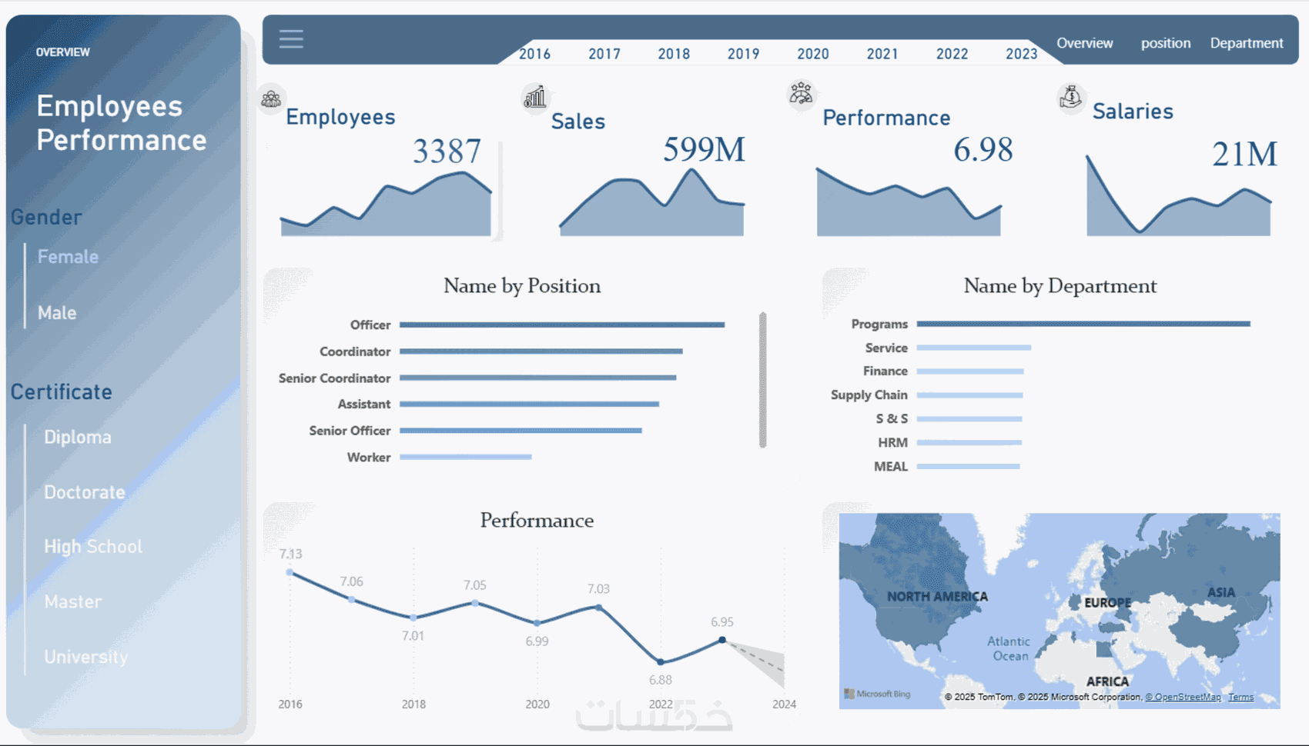The width and height of the screenshot is (1309, 746).
Task: Click the Europe label on the map
Action: tap(1108, 603)
